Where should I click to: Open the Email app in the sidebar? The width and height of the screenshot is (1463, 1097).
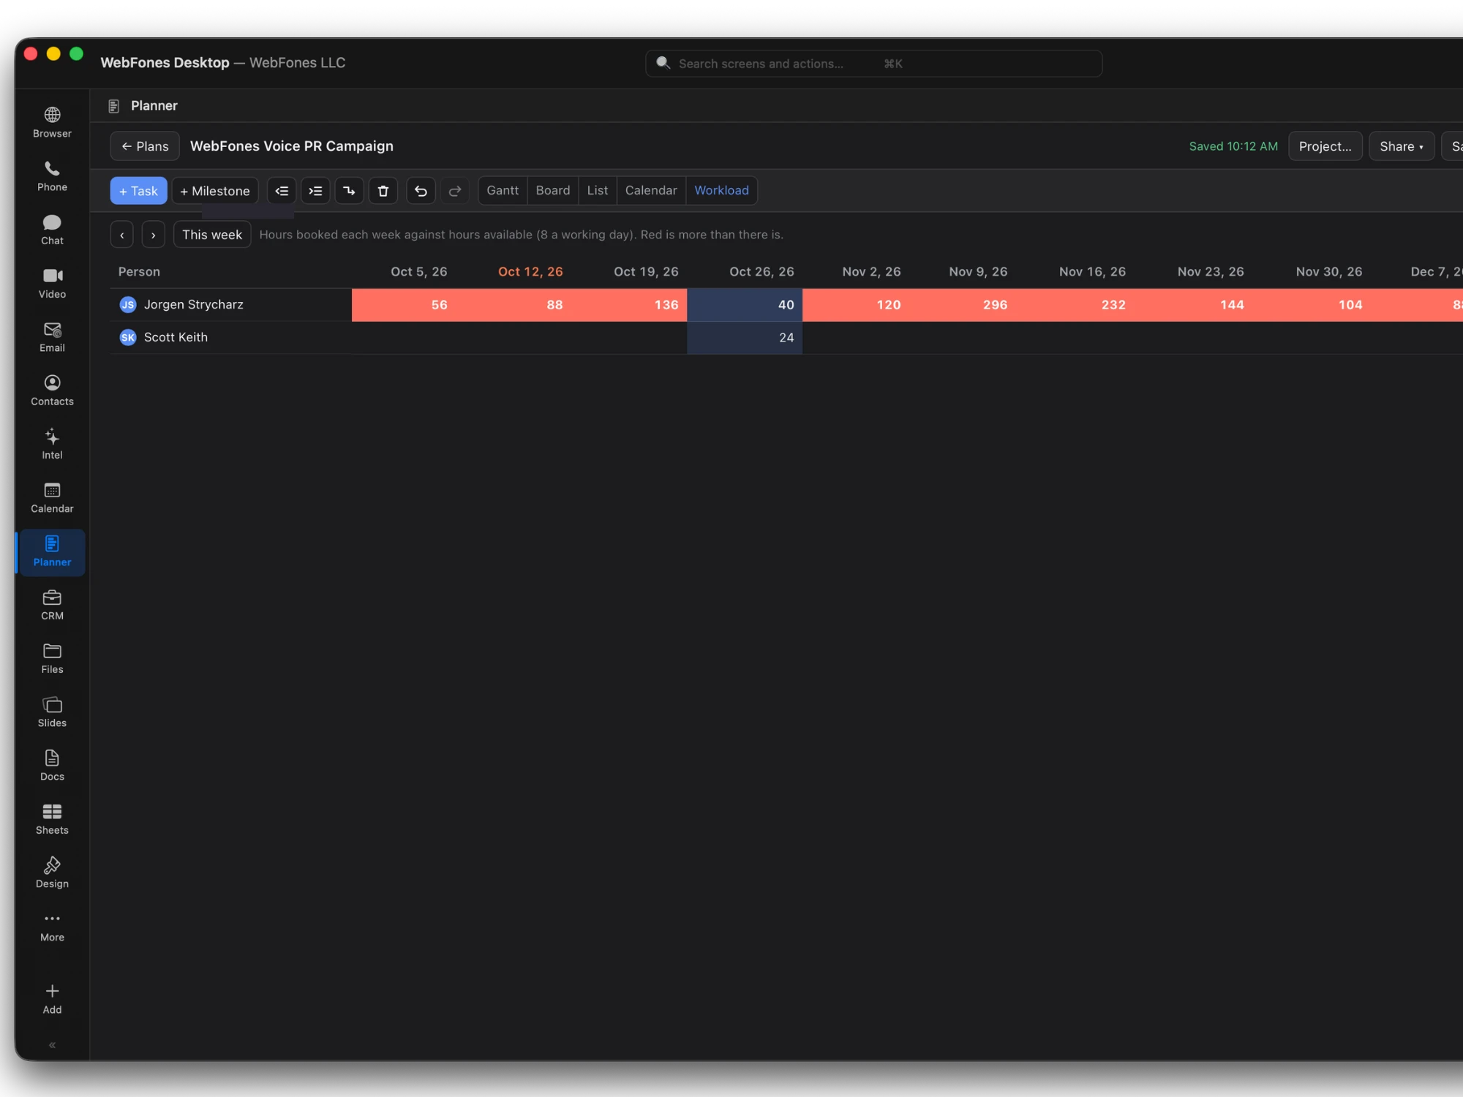52,337
